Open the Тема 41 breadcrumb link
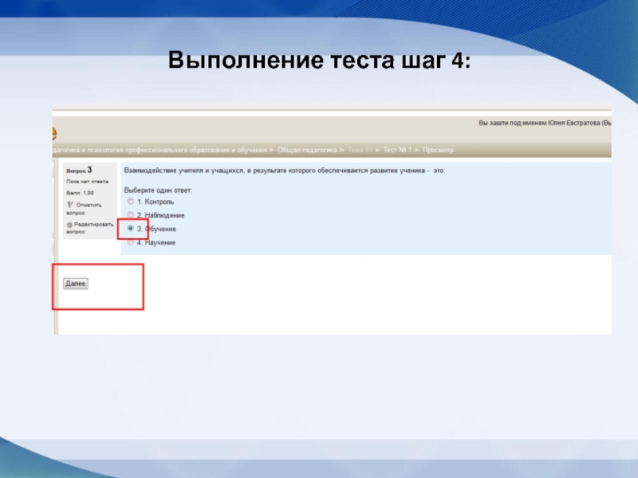The height and width of the screenshot is (478, 638). [360, 150]
